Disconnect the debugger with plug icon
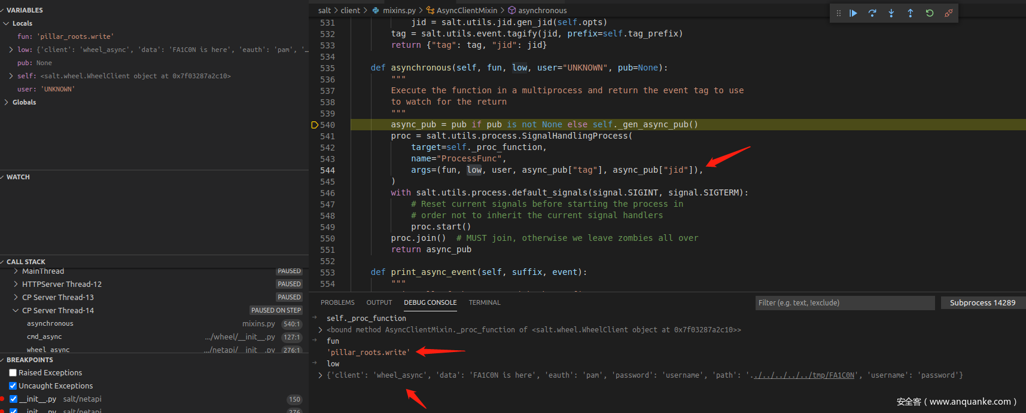The height and width of the screenshot is (413, 1026). pos(948,13)
